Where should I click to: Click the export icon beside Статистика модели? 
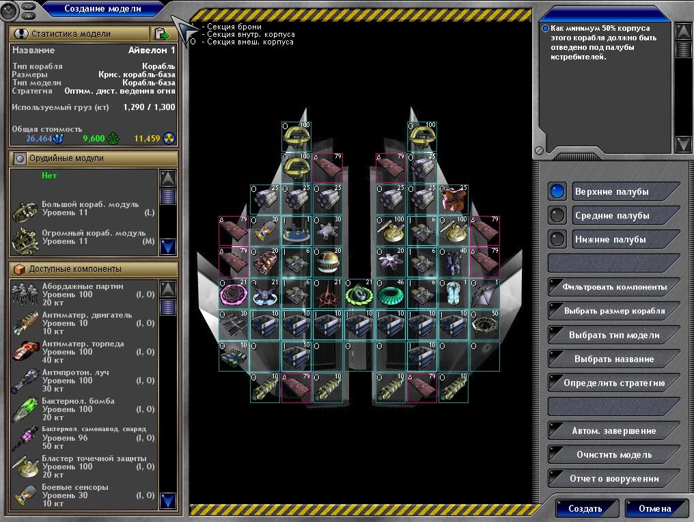(x=161, y=33)
